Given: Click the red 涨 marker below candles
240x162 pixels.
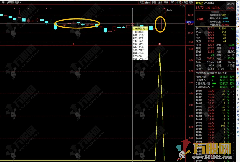Looking at the screenshot, I should point(160,44).
